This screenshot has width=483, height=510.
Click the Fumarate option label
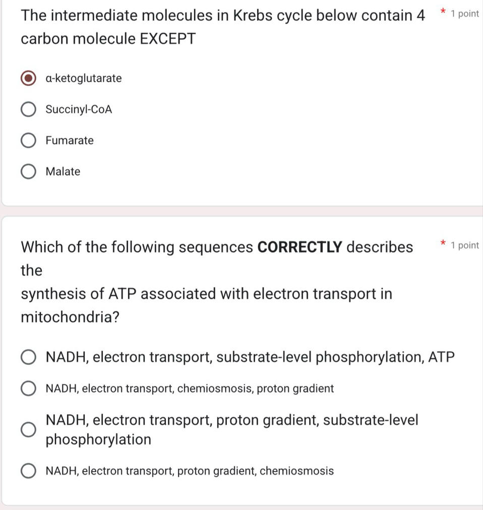pyautogui.click(x=70, y=140)
